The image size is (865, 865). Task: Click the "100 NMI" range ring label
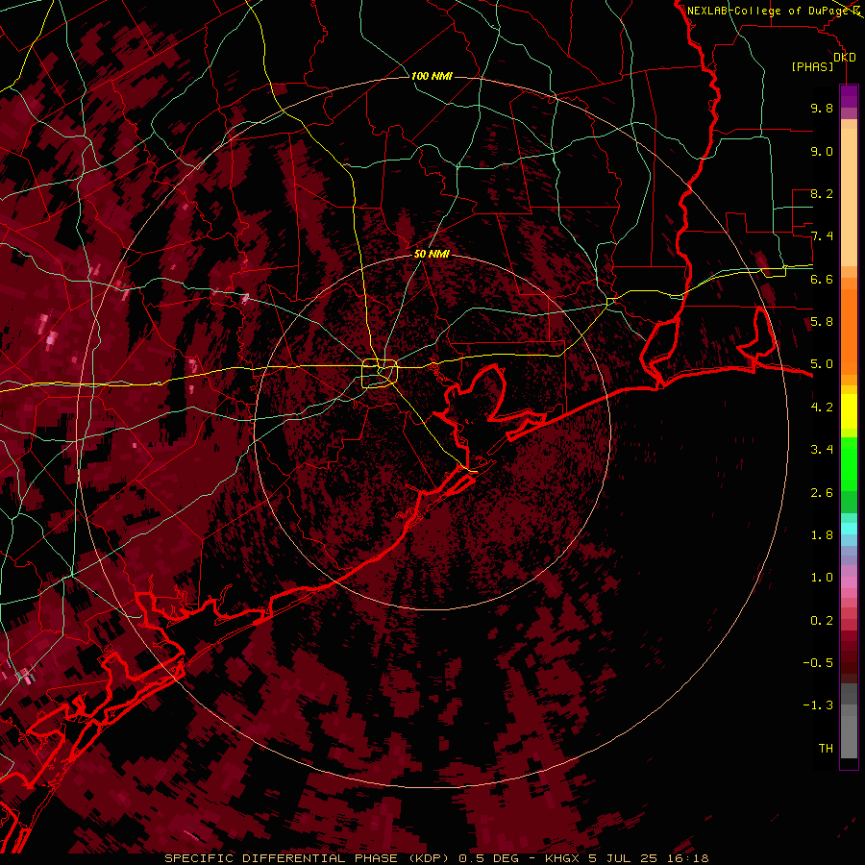pos(432,76)
